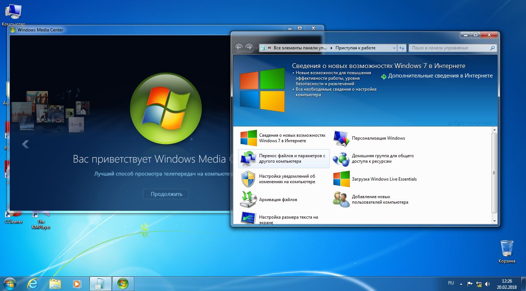
Task: Select 'Добавление новых пользователей компьютера' item
Action: (376, 200)
